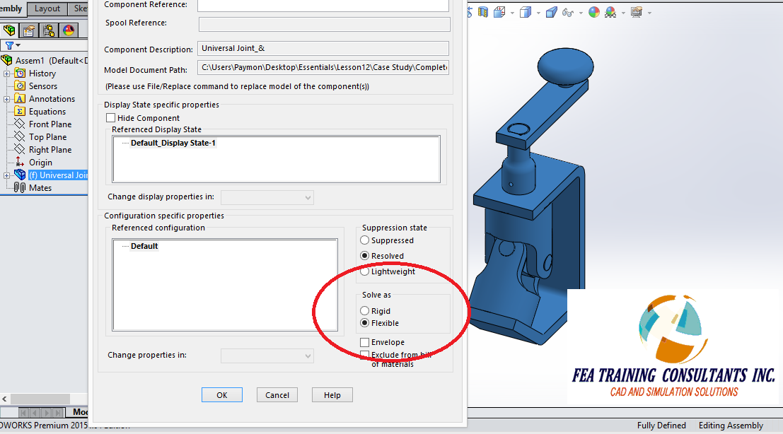
Task: Open the DisplayManager color ball icon
Action: 66,30
